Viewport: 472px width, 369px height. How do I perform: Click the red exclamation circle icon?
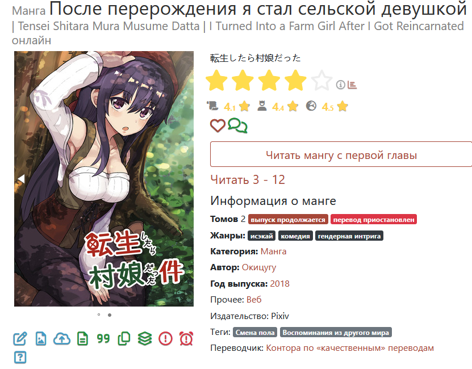(x=165, y=338)
